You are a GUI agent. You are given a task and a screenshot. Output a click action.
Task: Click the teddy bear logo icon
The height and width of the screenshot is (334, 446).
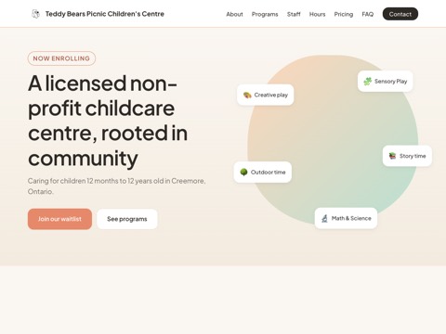click(x=36, y=14)
